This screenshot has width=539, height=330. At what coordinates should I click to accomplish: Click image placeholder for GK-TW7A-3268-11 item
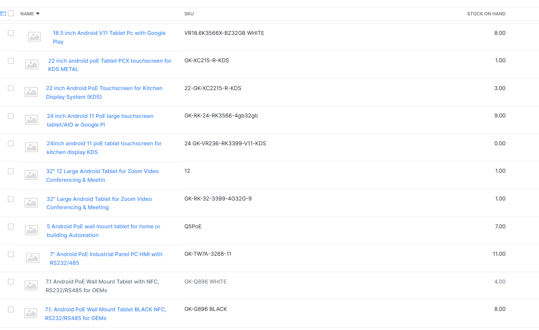point(33,258)
